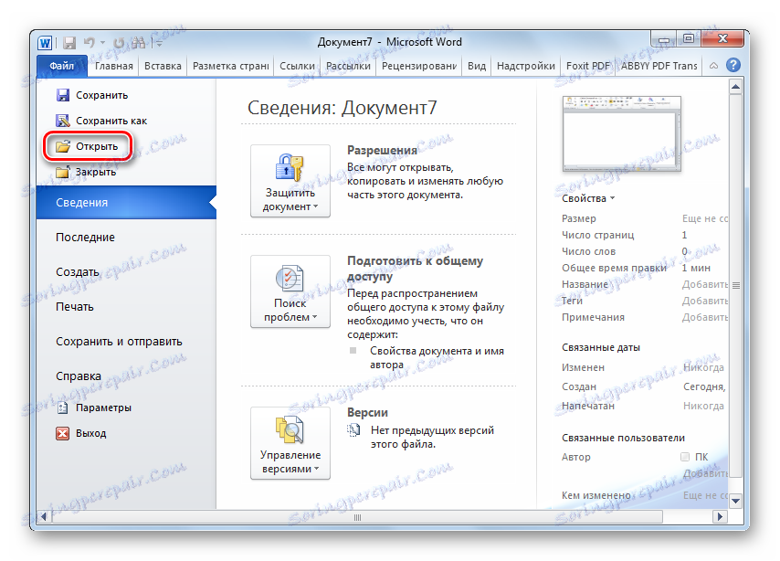Click the Кем изменено property label
This screenshot has height=561, width=780.
point(596,495)
